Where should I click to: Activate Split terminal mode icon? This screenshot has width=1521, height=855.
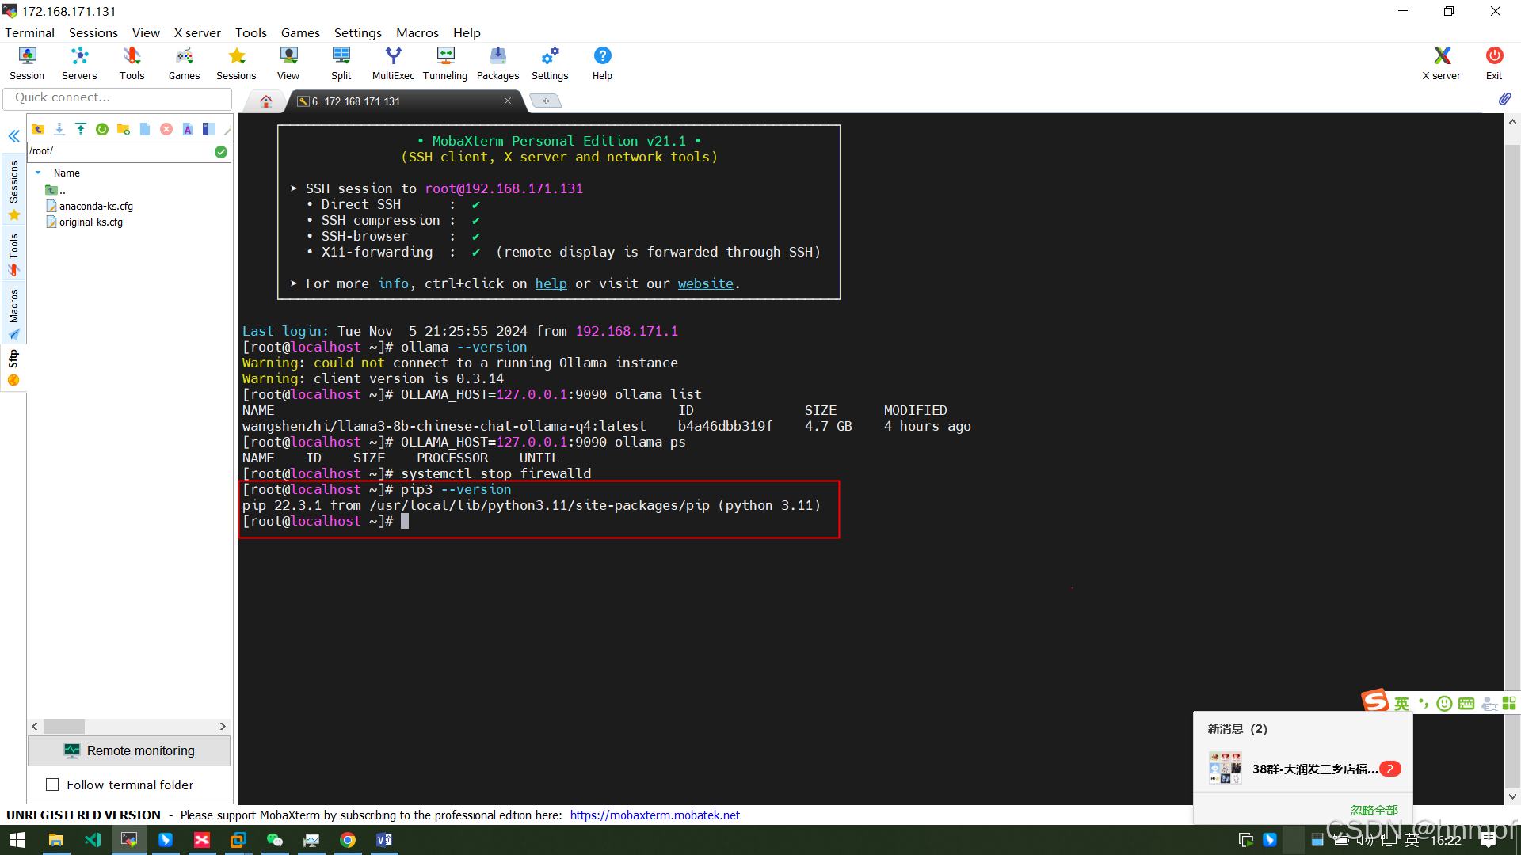click(x=341, y=63)
